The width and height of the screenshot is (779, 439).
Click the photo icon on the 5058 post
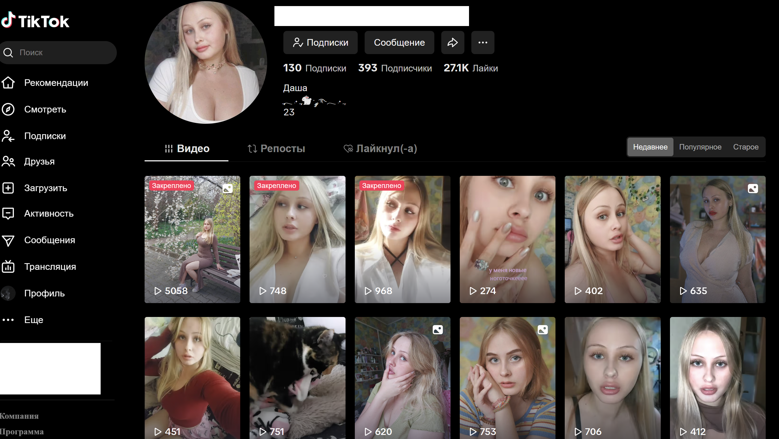(x=227, y=189)
